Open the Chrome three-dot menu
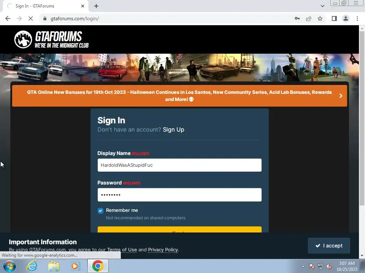Viewport: 365px width, 273px height. (357, 18)
